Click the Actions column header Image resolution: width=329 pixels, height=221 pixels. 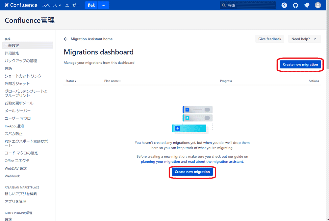coord(314,81)
